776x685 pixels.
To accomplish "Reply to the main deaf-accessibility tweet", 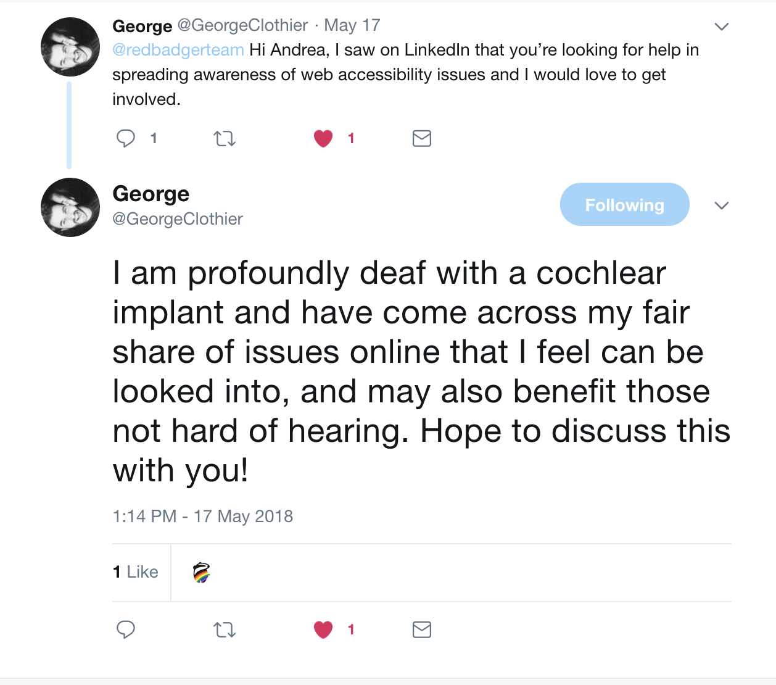I will click(x=126, y=629).
